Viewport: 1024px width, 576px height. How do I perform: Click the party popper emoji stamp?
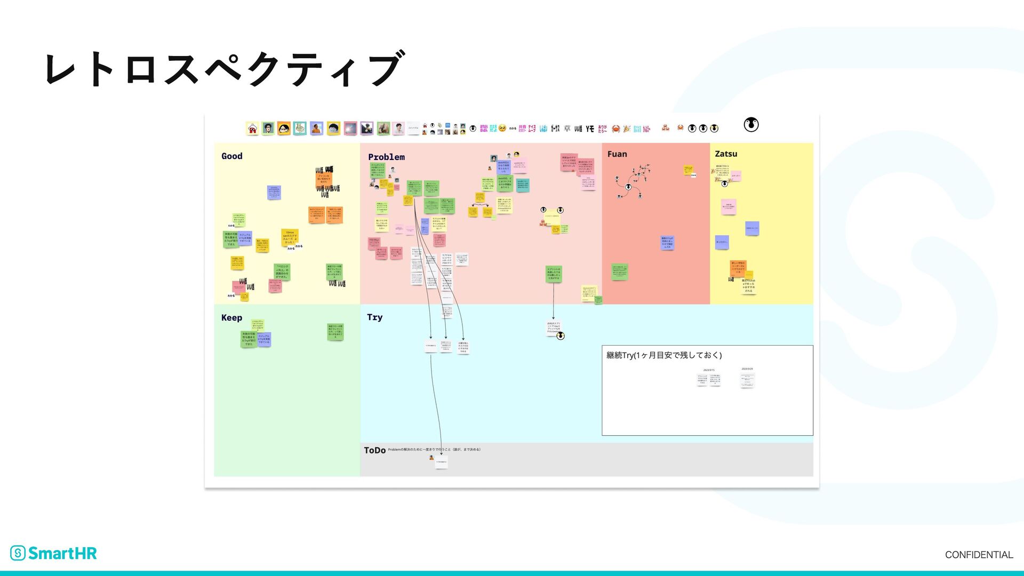pos(627,129)
